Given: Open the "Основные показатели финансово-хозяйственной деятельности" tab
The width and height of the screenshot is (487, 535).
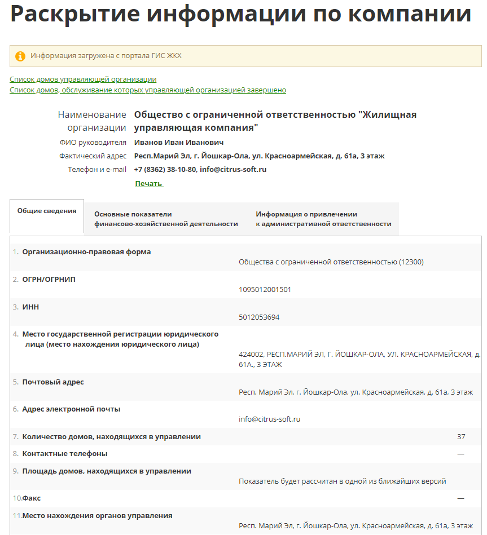Looking at the screenshot, I should [x=166, y=219].
